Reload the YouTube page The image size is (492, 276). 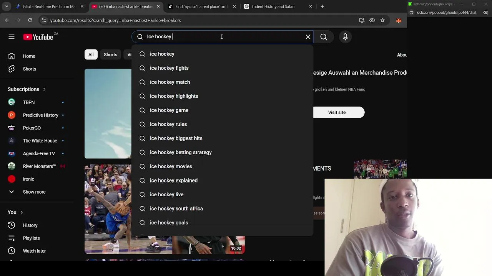[30, 20]
